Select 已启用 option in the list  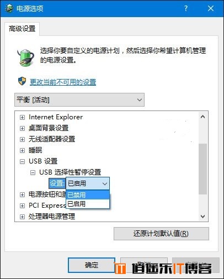pos(88,204)
